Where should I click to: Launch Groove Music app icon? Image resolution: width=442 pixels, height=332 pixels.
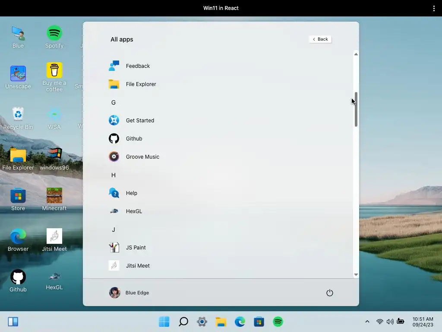coord(114,156)
